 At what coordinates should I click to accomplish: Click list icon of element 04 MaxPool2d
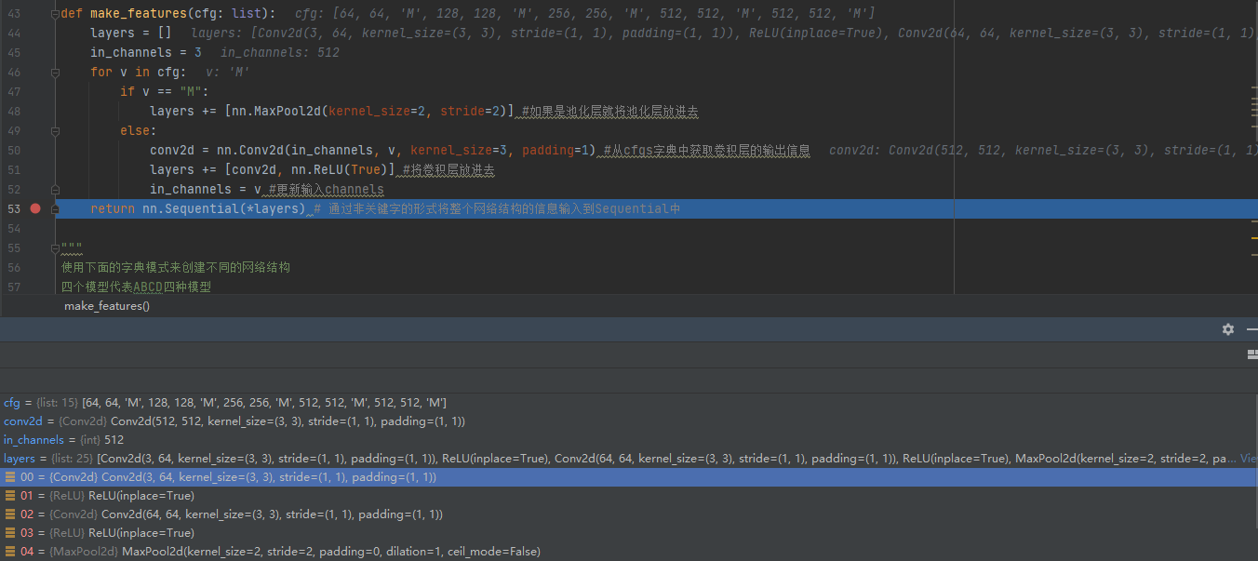(x=10, y=552)
